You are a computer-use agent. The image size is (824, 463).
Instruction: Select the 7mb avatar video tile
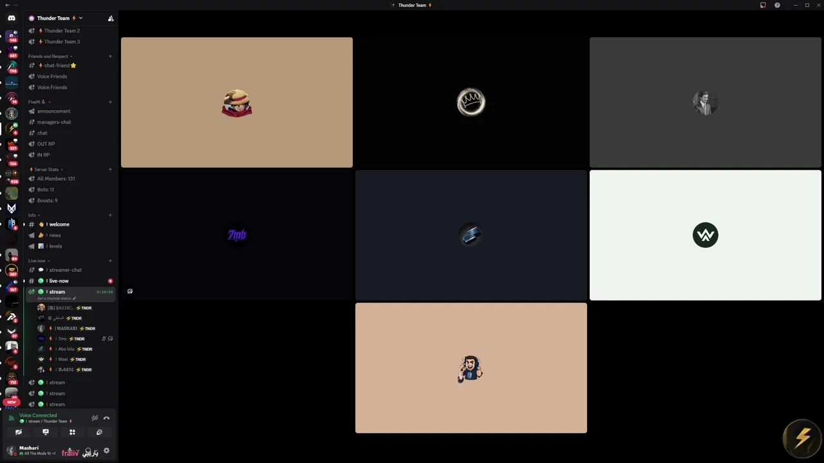click(x=237, y=235)
